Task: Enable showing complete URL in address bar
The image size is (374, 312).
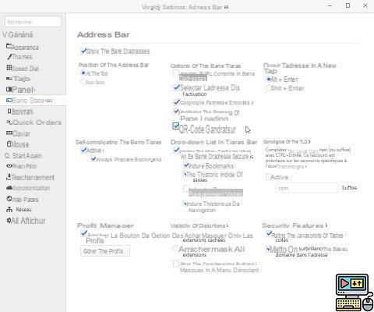Action: pyautogui.click(x=176, y=73)
